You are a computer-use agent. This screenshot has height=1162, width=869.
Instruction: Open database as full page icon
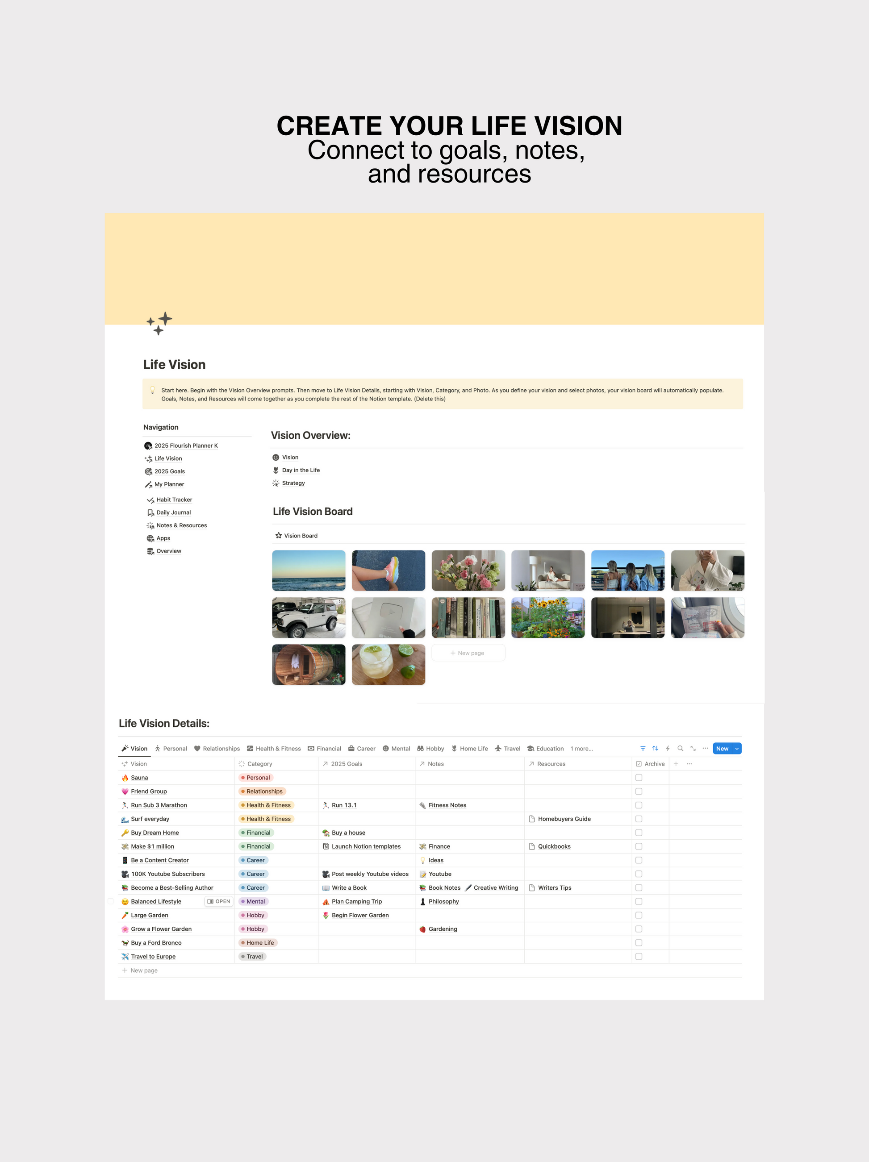tap(693, 749)
